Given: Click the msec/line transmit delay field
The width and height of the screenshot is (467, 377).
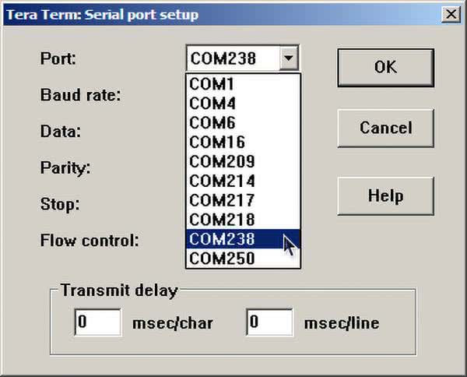Looking at the screenshot, I should [269, 322].
